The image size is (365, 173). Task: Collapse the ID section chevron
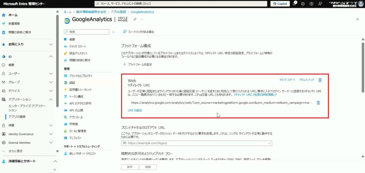(51, 57)
